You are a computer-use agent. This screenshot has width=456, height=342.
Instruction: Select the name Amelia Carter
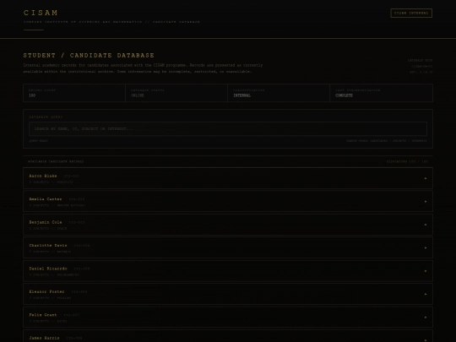[46, 199]
